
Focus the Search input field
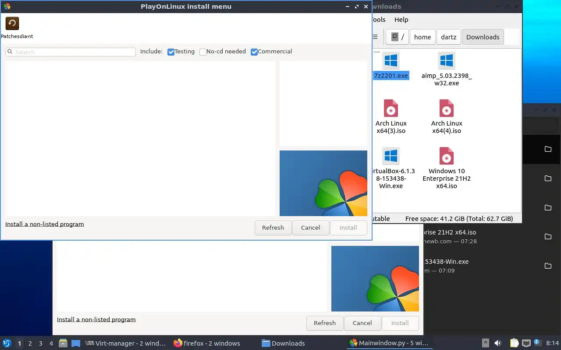pyautogui.click(x=71, y=52)
